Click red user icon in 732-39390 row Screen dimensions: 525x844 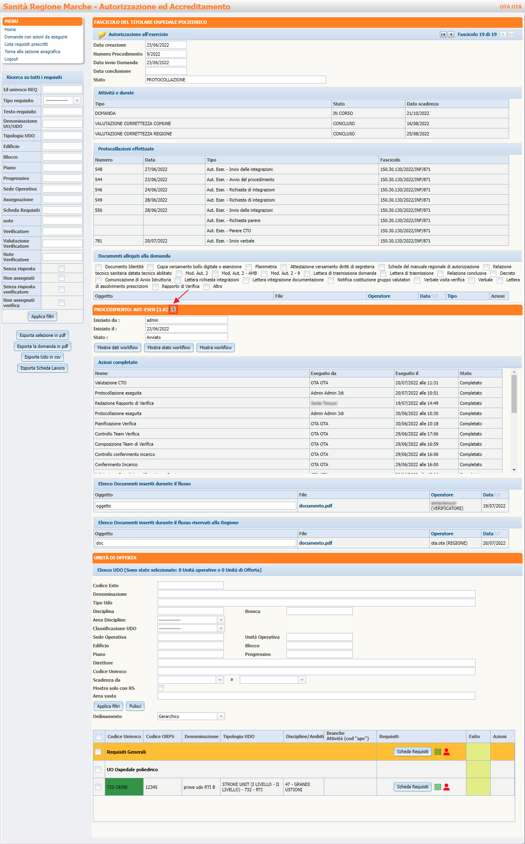pos(446,787)
